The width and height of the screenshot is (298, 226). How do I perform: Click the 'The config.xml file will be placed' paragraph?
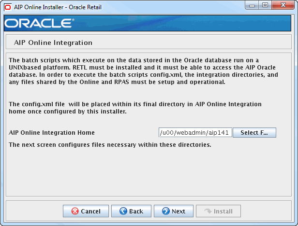point(135,108)
